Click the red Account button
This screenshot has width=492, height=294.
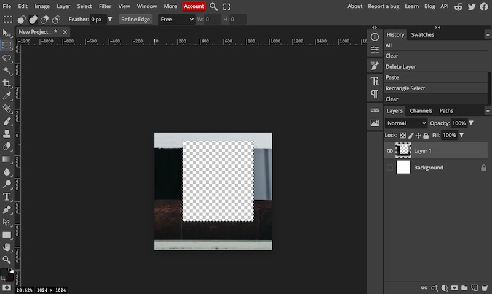(194, 6)
